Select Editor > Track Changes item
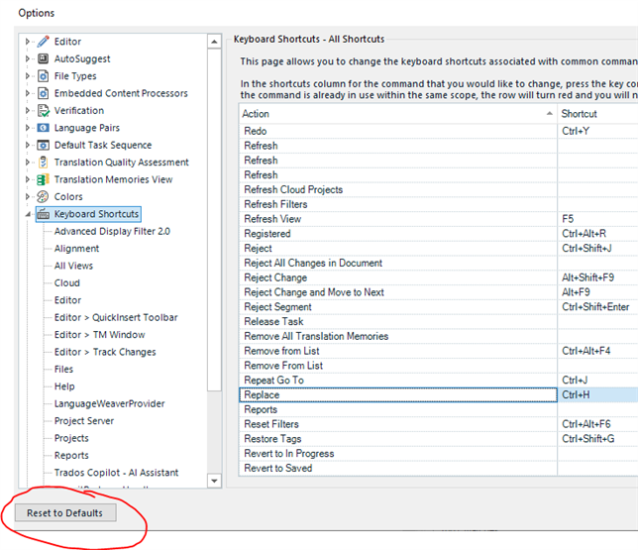Image resolution: width=638 pixels, height=550 pixels. [105, 352]
